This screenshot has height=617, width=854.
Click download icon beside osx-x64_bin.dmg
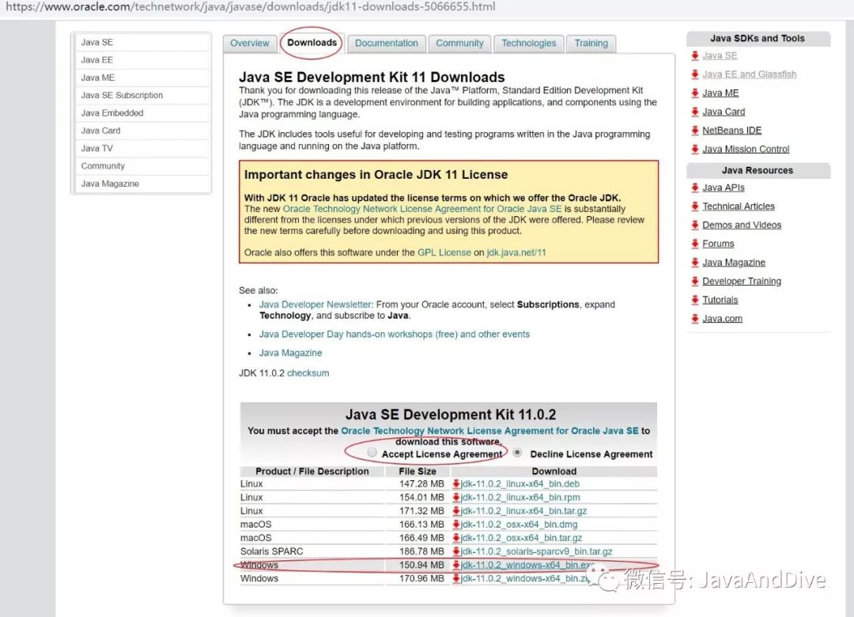[456, 524]
